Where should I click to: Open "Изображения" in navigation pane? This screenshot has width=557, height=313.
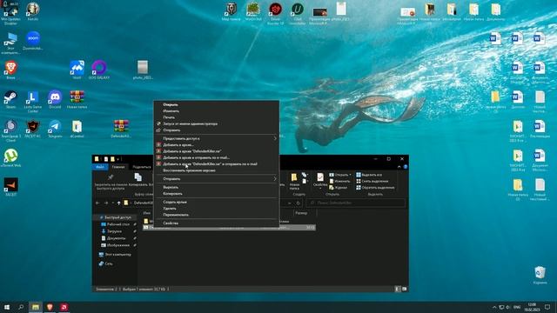click(116, 245)
